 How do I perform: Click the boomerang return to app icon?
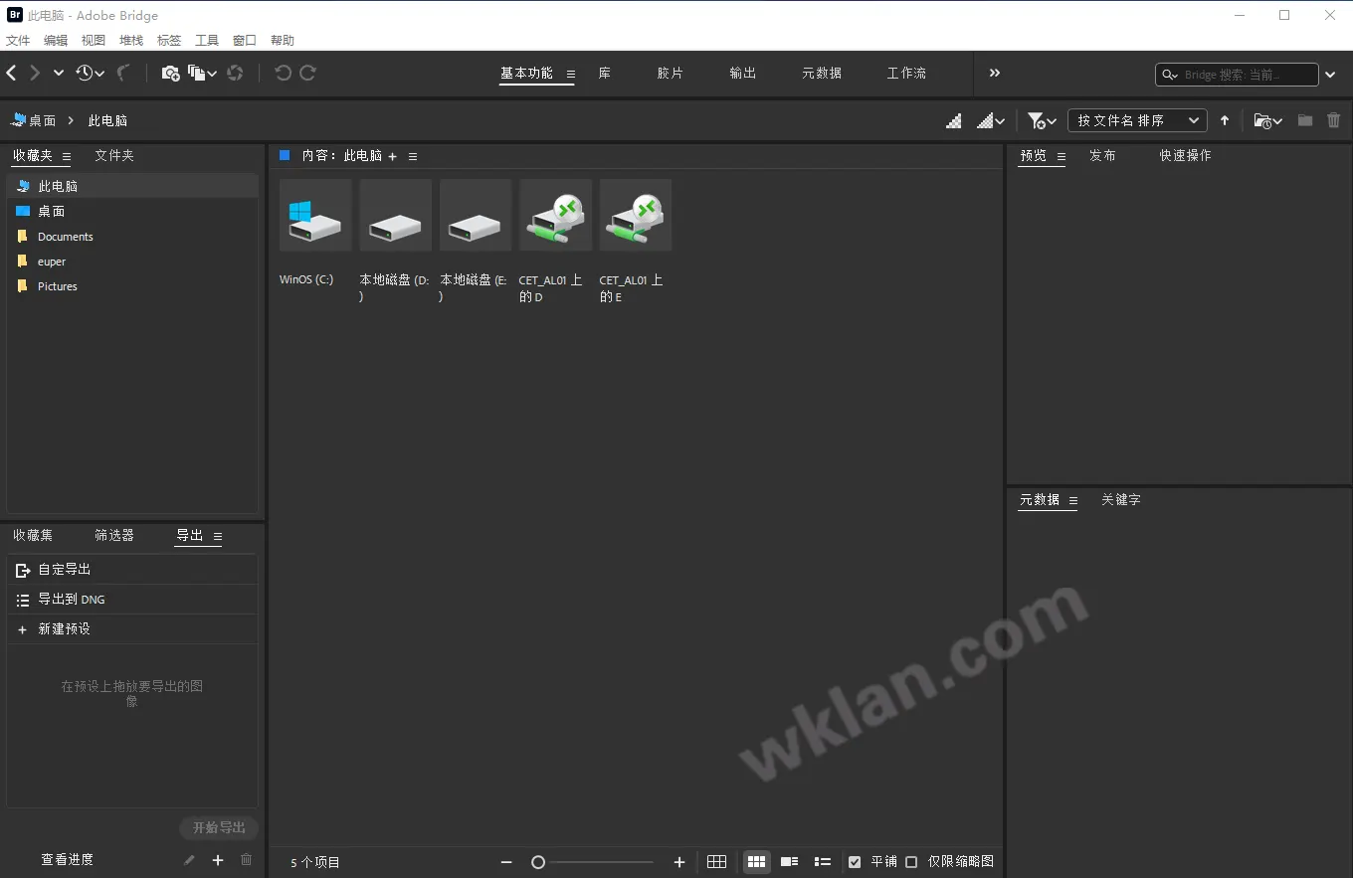point(124,73)
